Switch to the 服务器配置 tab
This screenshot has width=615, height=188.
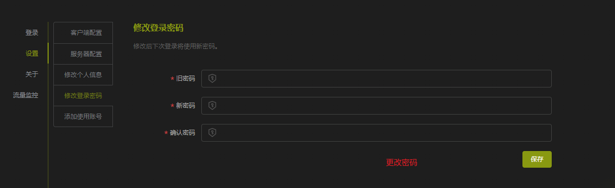coord(83,54)
